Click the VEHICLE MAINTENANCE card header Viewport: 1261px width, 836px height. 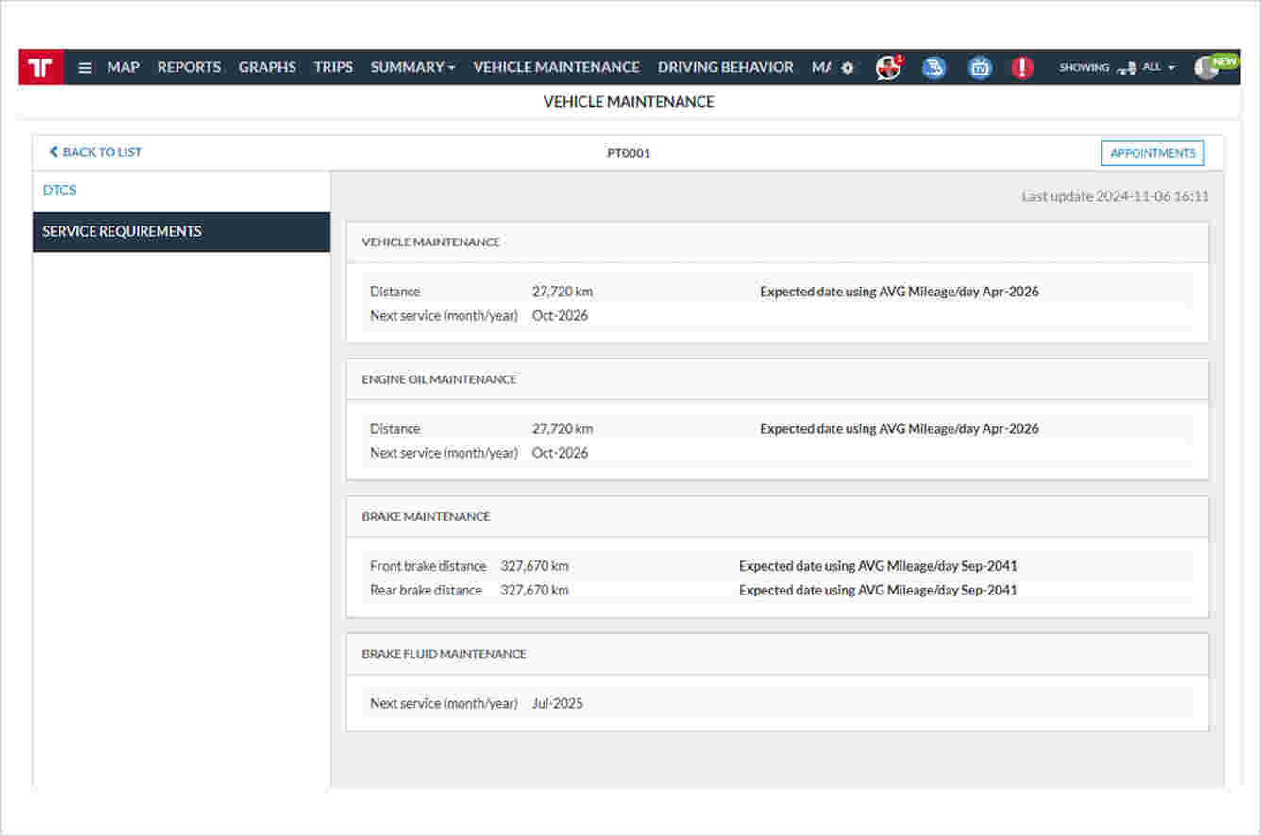pos(778,242)
